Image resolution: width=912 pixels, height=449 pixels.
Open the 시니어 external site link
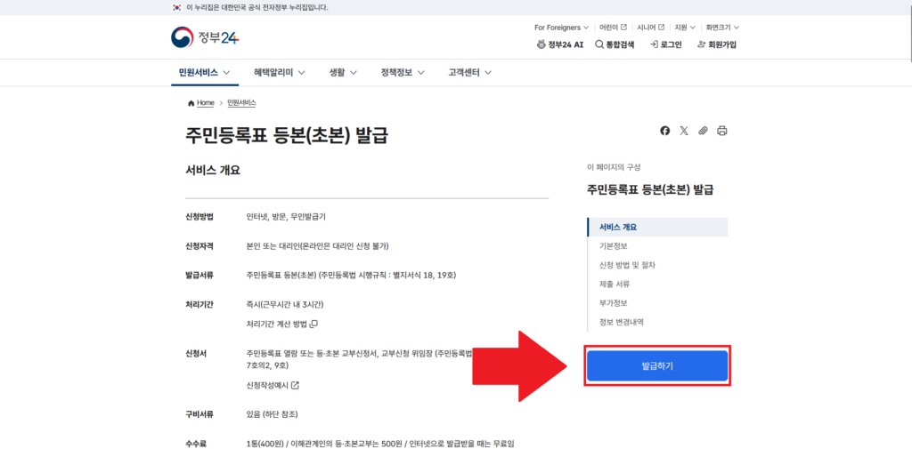tap(650, 28)
